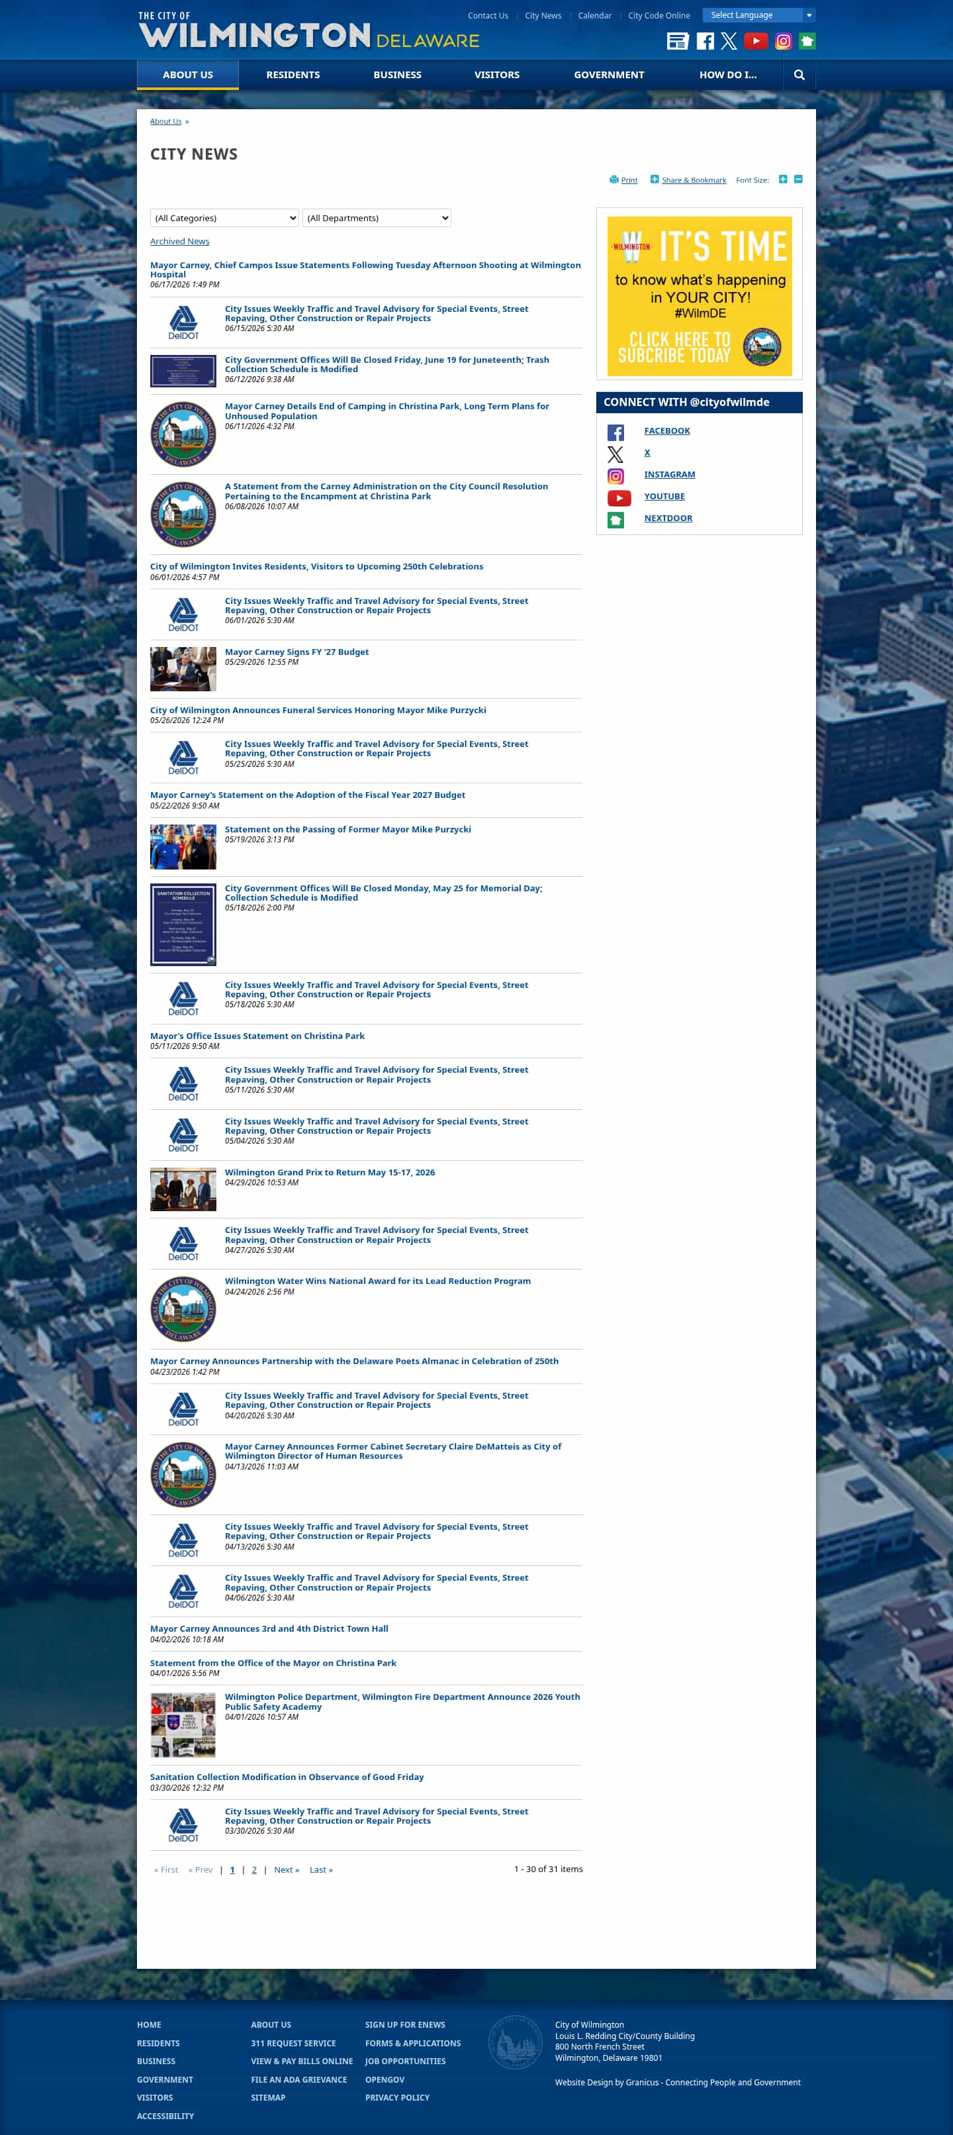This screenshot has width=953, height=2135.
Task: Open the About Us navigation tab
Action: point(188,75)
